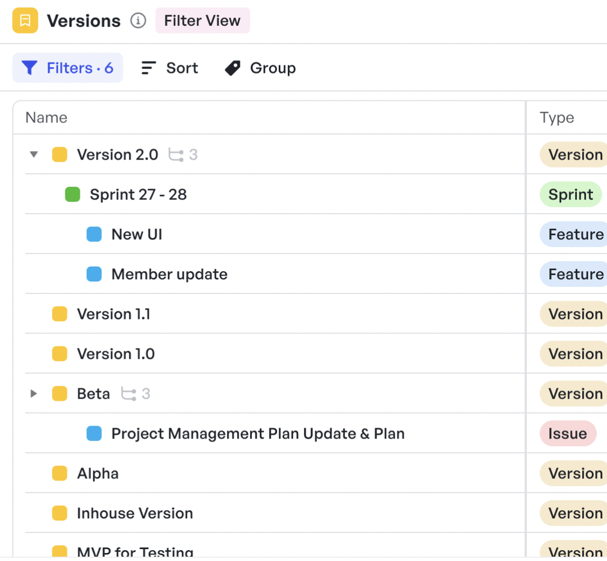
Task: Open the Filters · 6 button
Action: (x=68, y=68)
